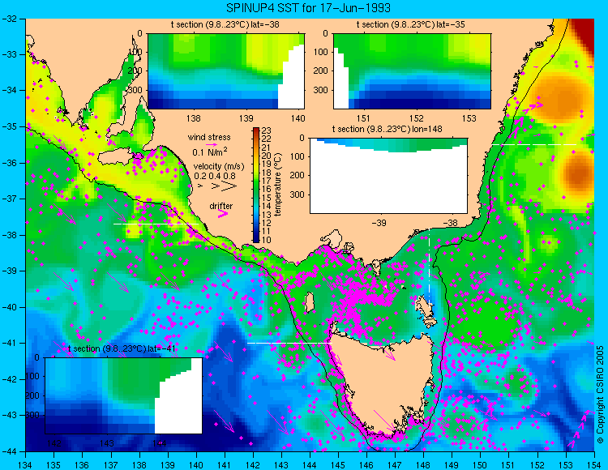Click the '23' tick on the color bar
Viewport: 608px width, 470px height.
[x=266, y=131]
